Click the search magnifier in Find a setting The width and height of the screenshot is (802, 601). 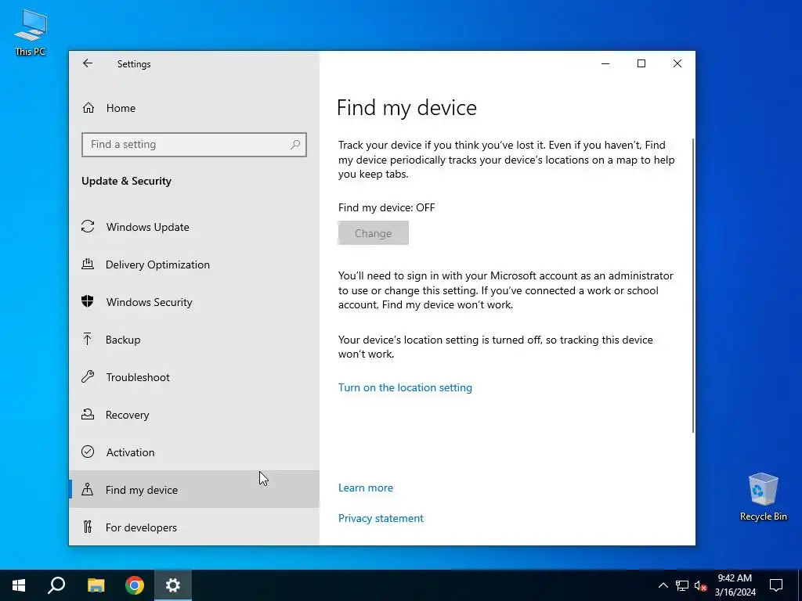[x=295, y=145]
